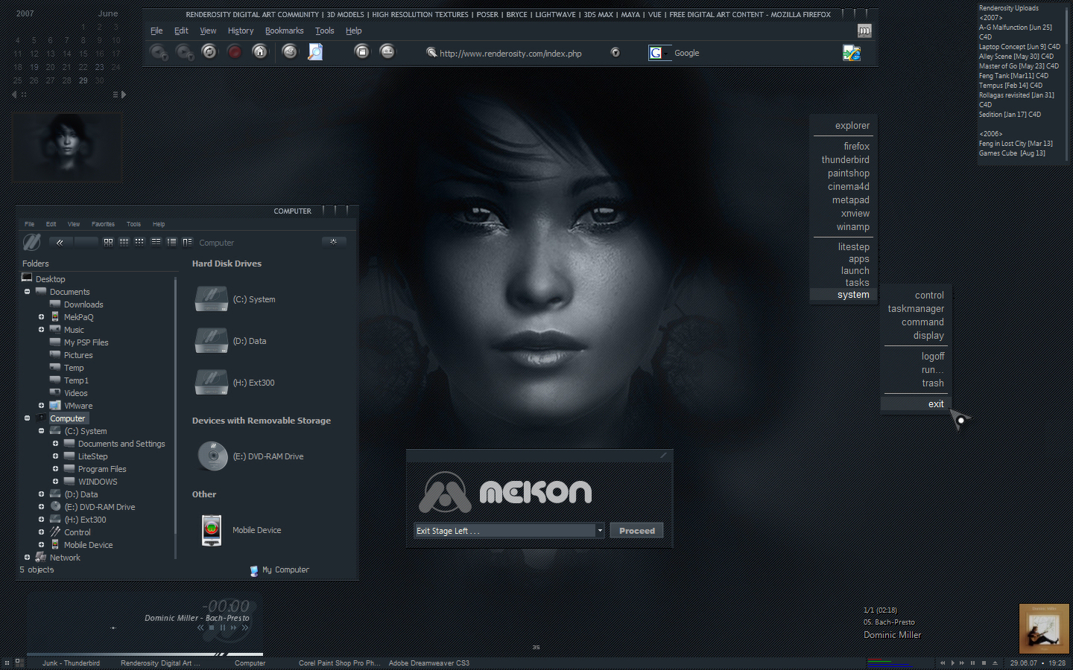Click the sun-shaped button in Computer window toolbar
1073x670 pixels.
click(333, 241)
